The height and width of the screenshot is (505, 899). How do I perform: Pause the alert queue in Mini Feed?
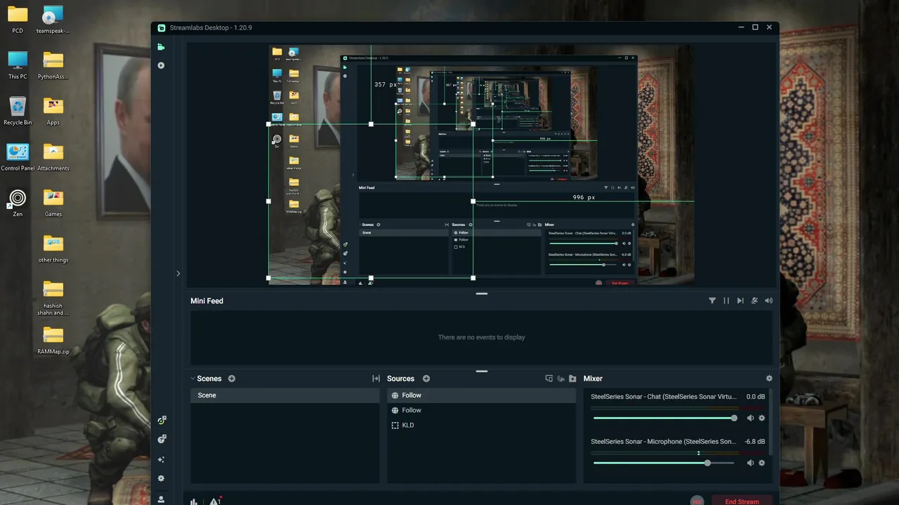[x=726, y=301]
